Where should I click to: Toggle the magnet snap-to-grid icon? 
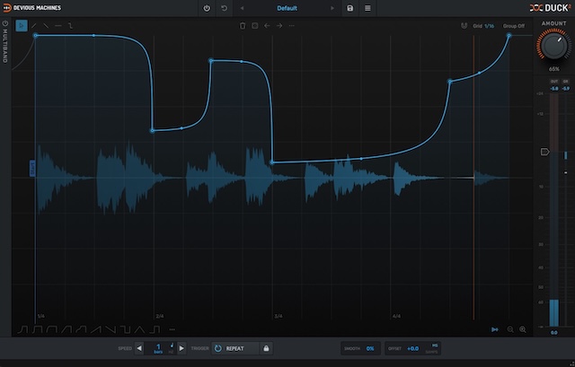pos(464,25)
